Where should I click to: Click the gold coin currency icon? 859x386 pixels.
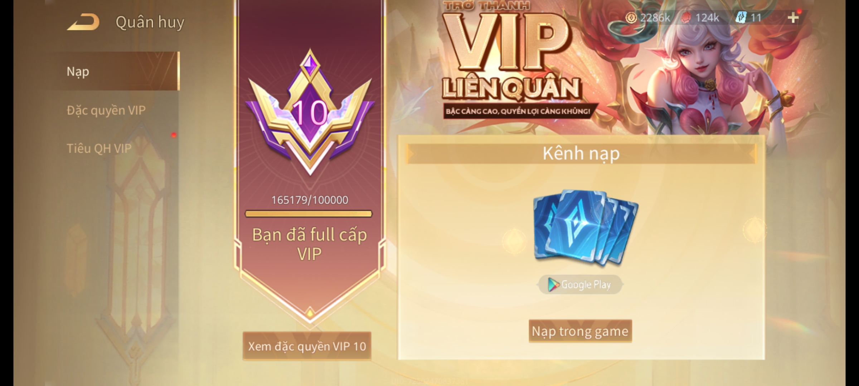[x=631, y=18]
